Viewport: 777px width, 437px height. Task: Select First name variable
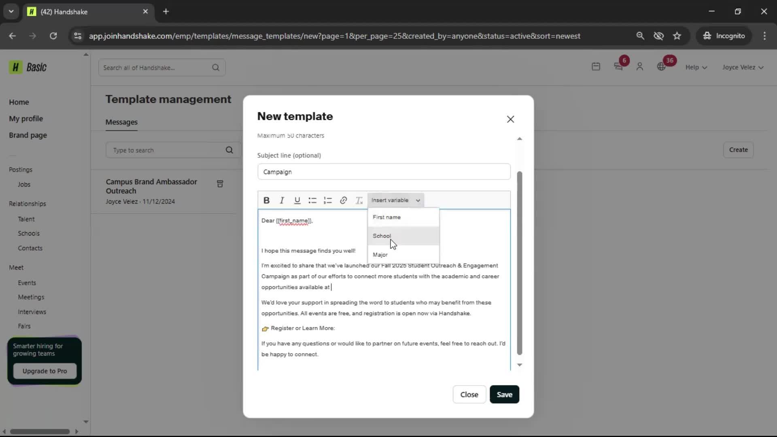pos(403,217)
